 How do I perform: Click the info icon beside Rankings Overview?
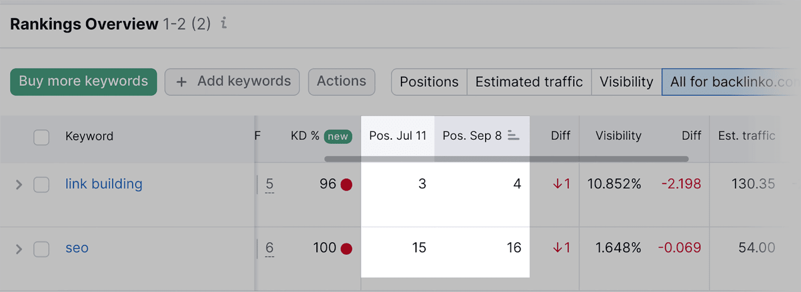(x=224, y=23)
